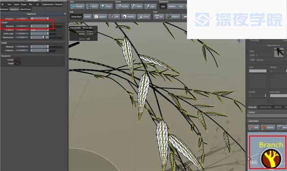
Task: Open the All properties tab
Action: (x=2, y=4)
